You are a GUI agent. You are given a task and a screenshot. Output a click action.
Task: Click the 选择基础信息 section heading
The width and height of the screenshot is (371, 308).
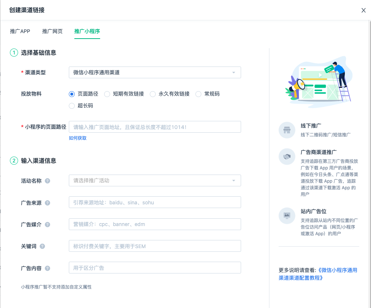[x=39, y=53]
